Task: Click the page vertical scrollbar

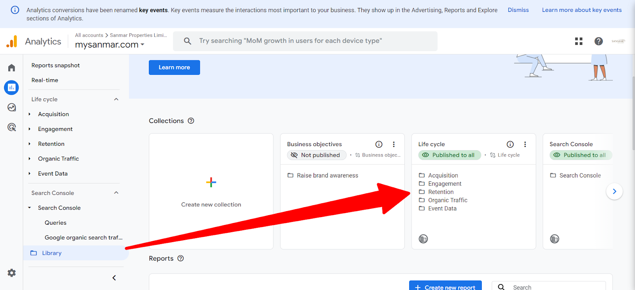Action: point(633,113)
